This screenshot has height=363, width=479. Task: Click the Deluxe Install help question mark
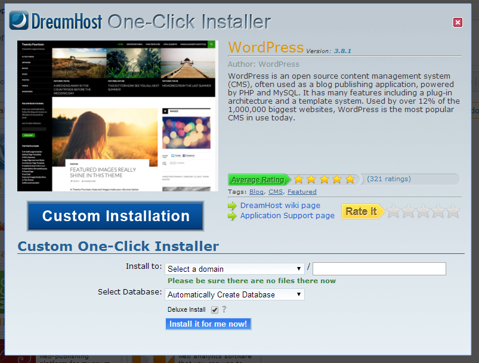point(224,309)
